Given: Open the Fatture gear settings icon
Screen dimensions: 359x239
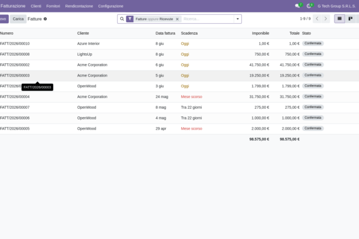Looking at the screenshot, I should point(45,19).
